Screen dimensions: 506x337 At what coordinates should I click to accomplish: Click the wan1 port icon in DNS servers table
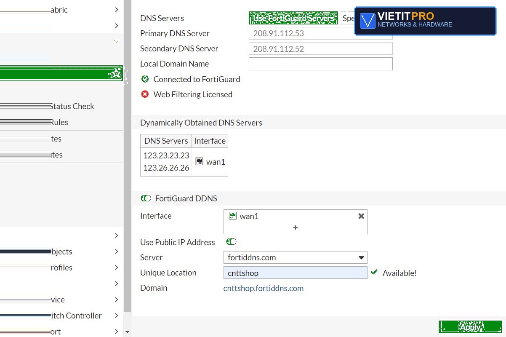click(199, 162)
